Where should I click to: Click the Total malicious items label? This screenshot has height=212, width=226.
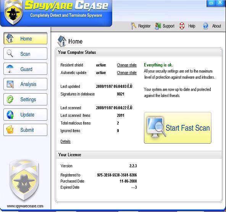(76, 123)
